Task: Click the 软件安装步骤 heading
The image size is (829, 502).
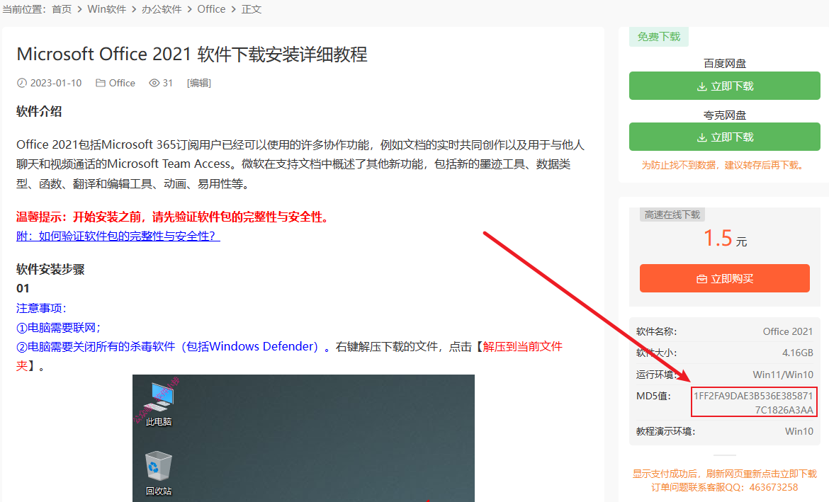Action: point(50,270)
